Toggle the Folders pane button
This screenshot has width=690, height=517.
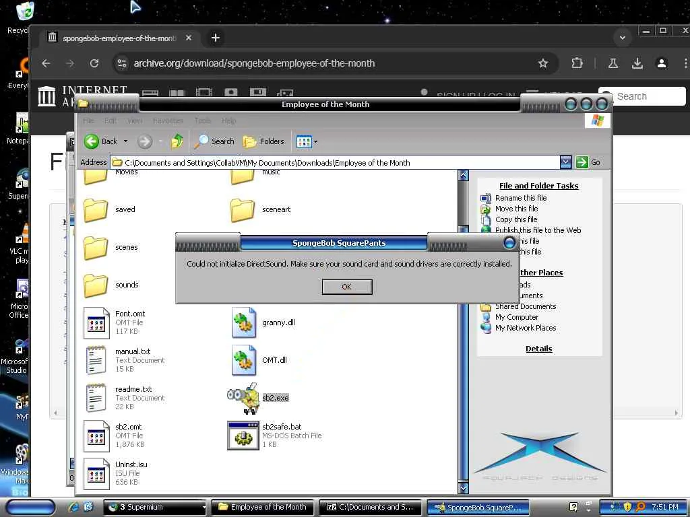point(263,141)
